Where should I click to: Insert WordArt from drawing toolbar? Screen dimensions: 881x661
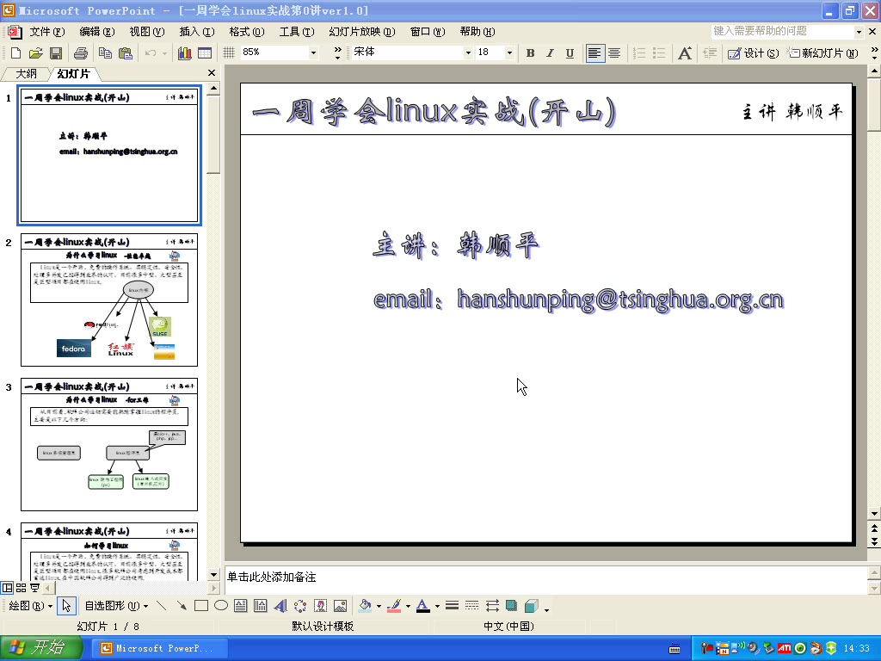[x=280, y=605]
